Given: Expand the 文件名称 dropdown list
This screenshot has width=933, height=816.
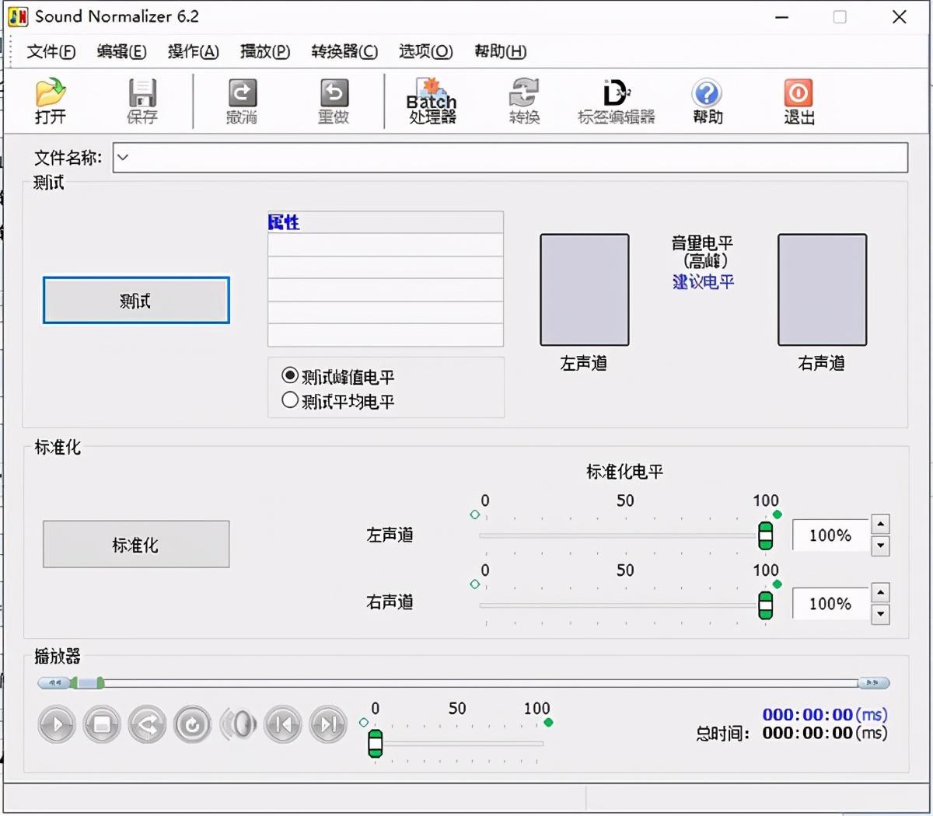Looking at the screenshot, I should pos(123,158).
